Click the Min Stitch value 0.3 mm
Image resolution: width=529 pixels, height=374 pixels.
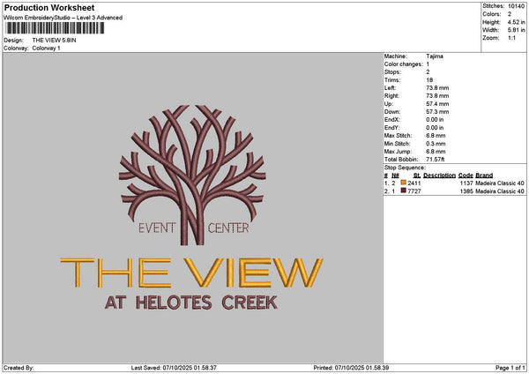click(436, 144)
